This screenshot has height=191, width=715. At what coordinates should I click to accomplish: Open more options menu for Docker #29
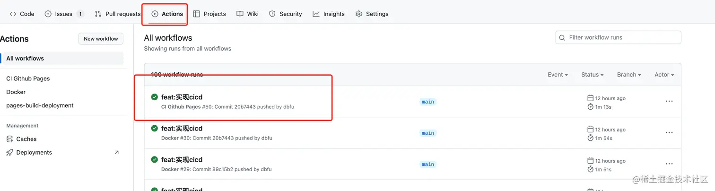pyautogui.click(x=669, y=164)
